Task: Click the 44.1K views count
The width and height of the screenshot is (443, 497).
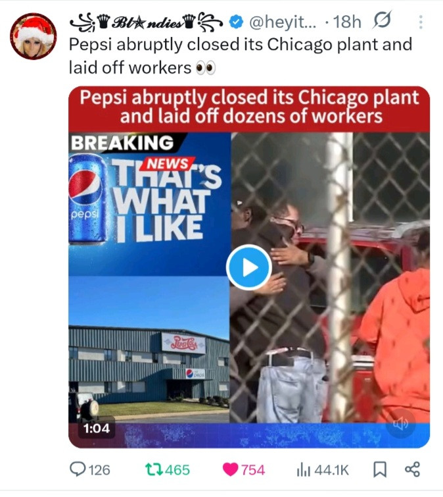Action: click(x=332, y=470)
